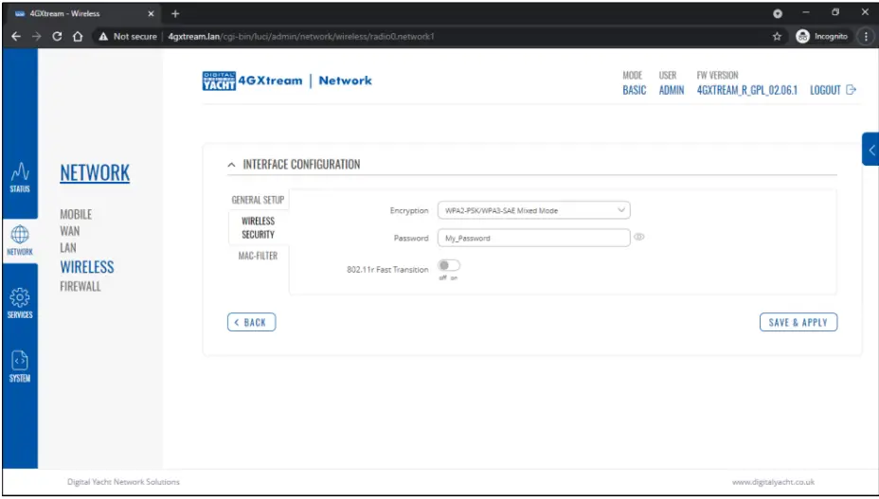Collapse the Interface Configuration section

(x=232, y=165)
